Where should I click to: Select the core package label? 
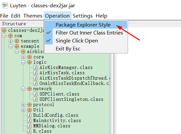click(39, 57)
